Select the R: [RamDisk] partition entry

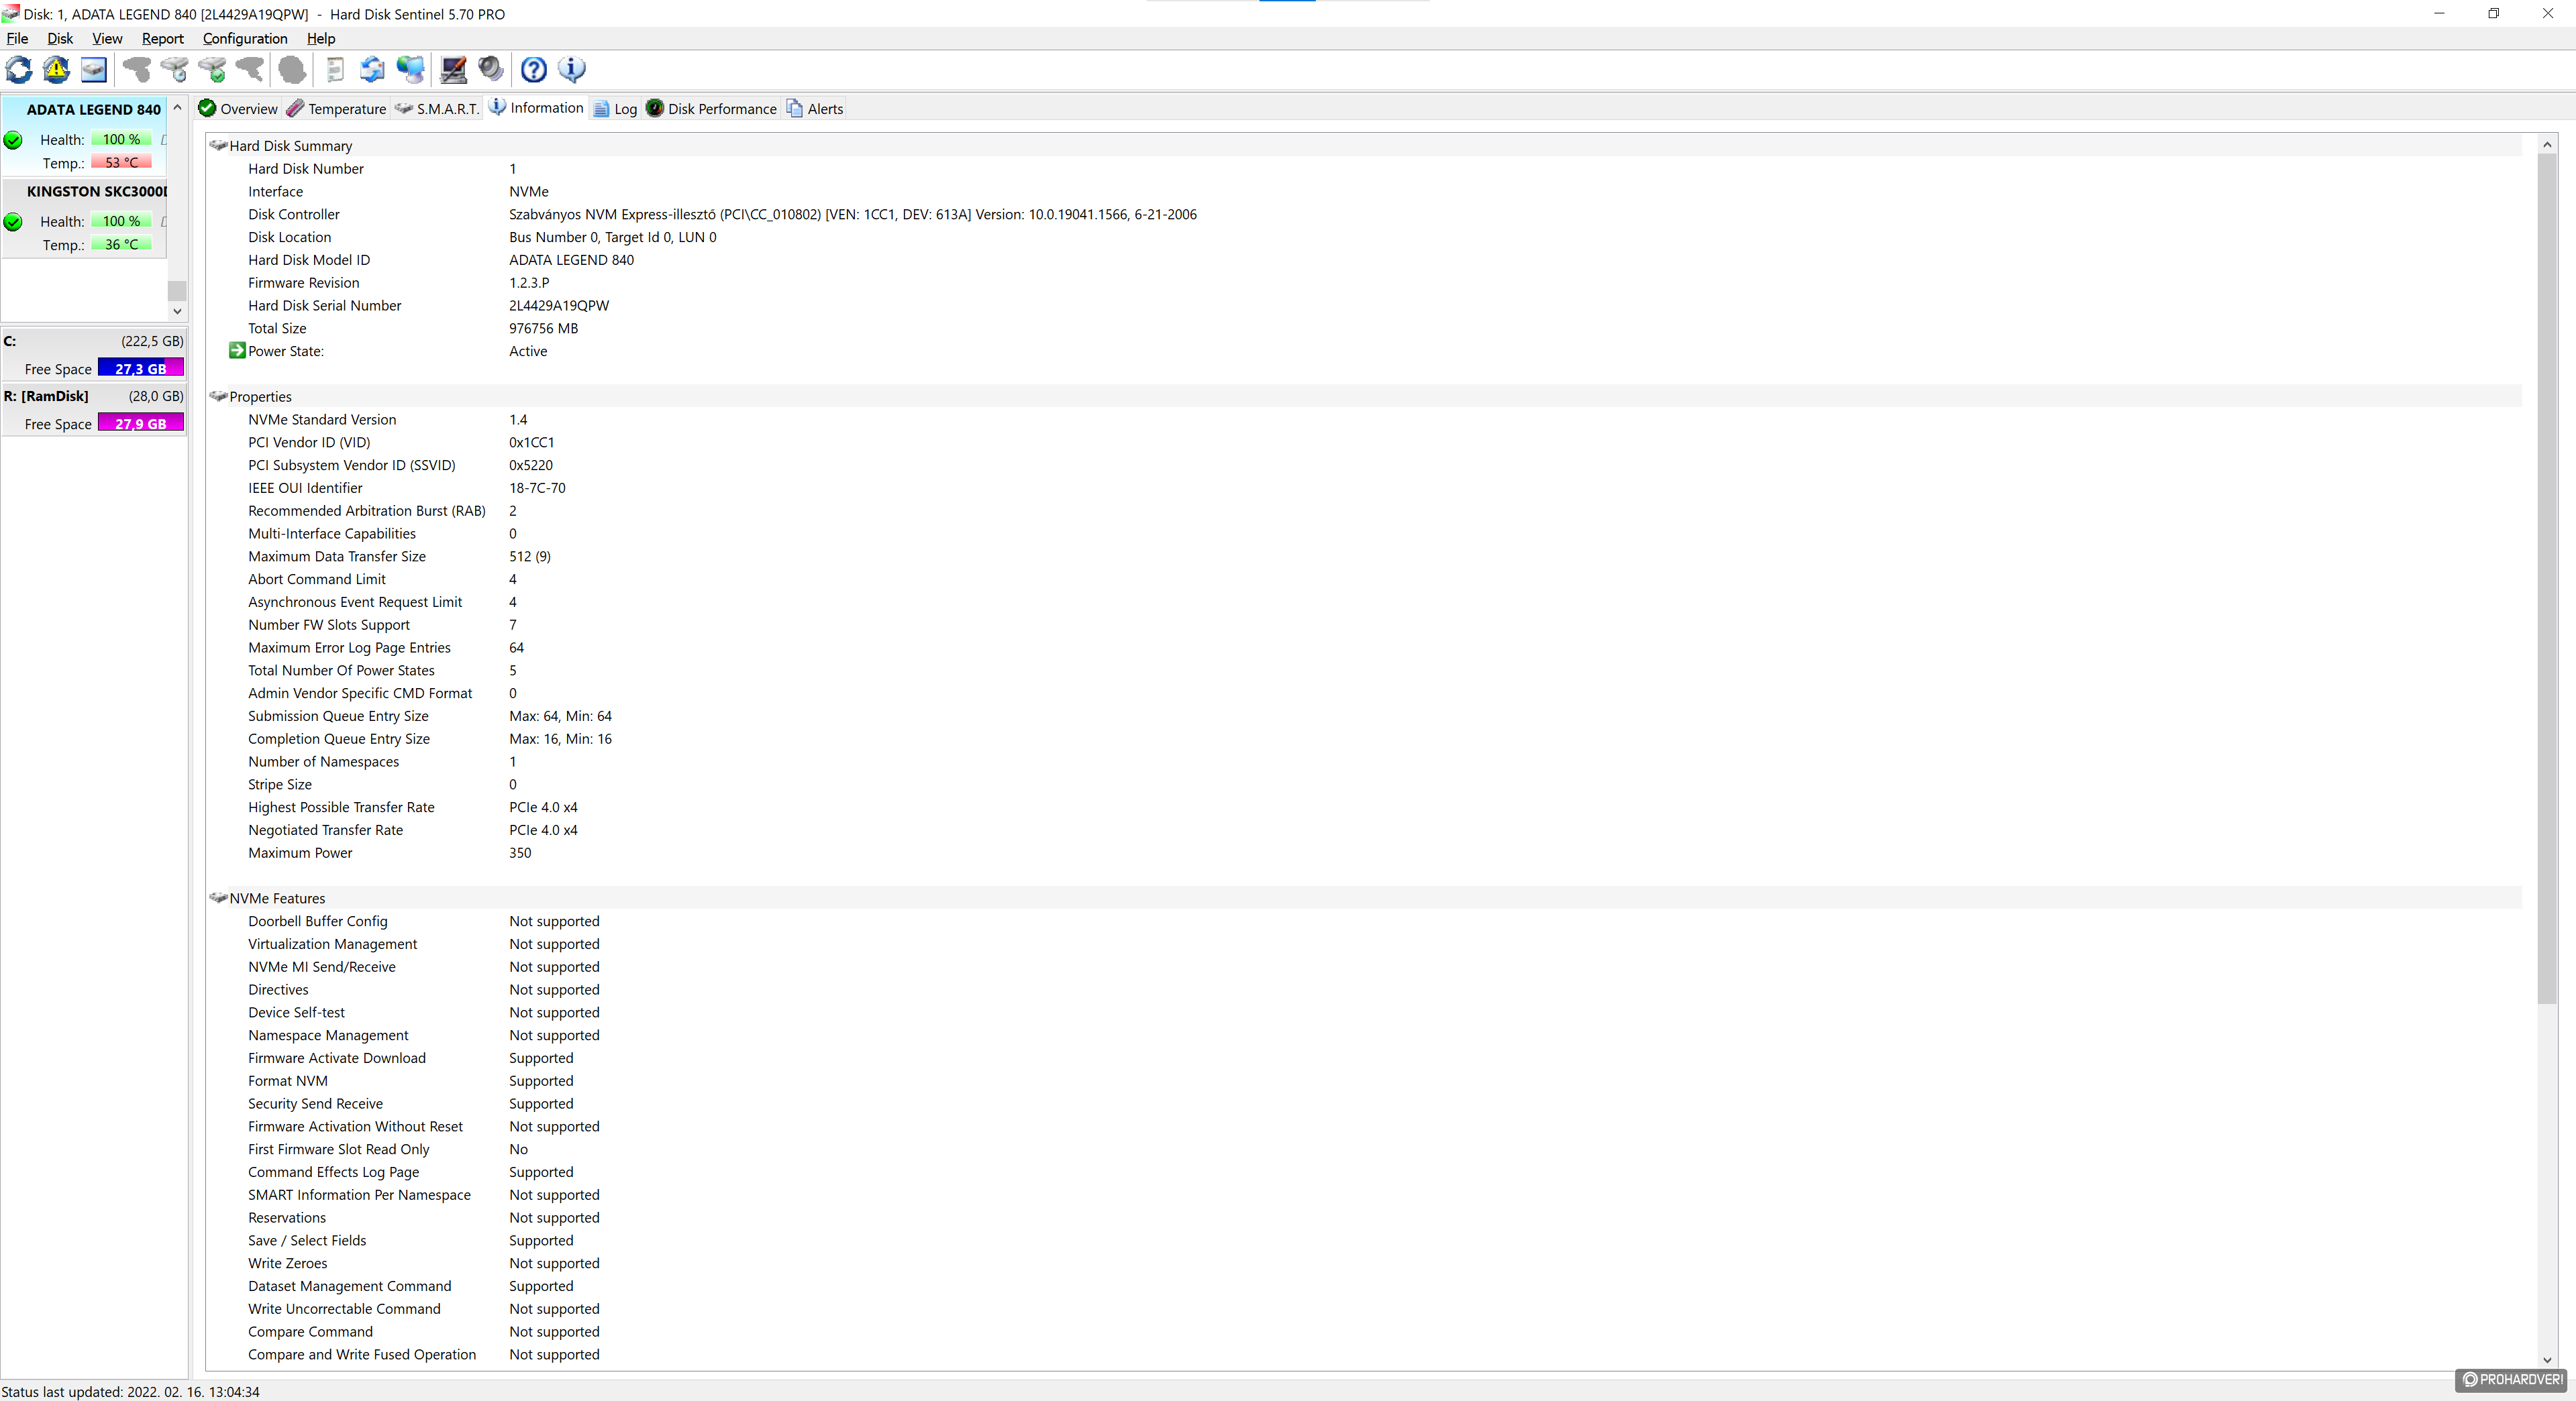point(94,410)
